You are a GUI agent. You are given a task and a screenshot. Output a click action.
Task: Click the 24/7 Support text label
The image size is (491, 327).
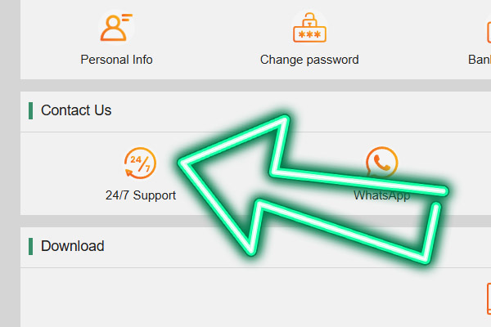click(141, 195)
